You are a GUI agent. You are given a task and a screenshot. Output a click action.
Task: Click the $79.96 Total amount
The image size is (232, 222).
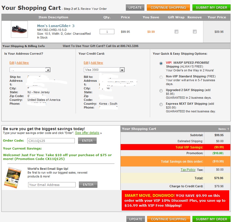(219, 178)
